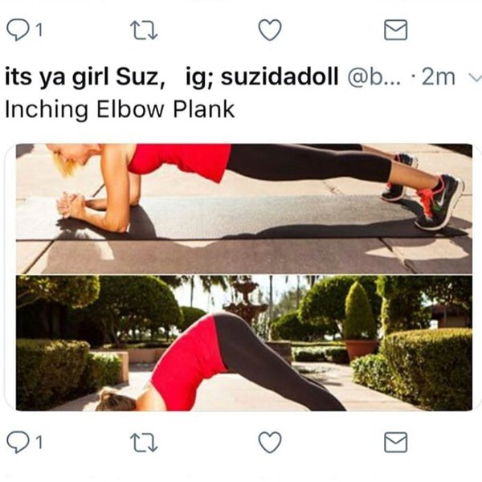Tap the 'ig; suzidadoll' part of the name

pyautogui.click(x=262, y=77)
